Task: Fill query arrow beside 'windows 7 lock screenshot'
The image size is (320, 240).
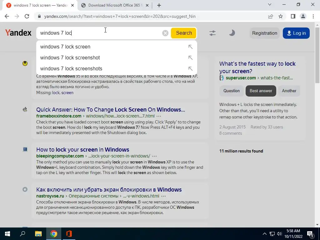Action: (190, 57)
